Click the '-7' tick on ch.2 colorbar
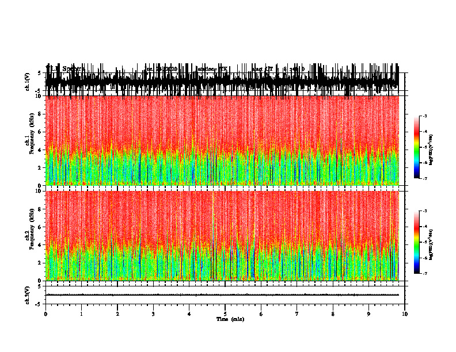This screenshot has height=352, width=456. click(424, 273)
